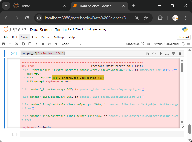Rename the Data Science Toolkit notebook title
The image size is (192, 142).
(48, 30)
